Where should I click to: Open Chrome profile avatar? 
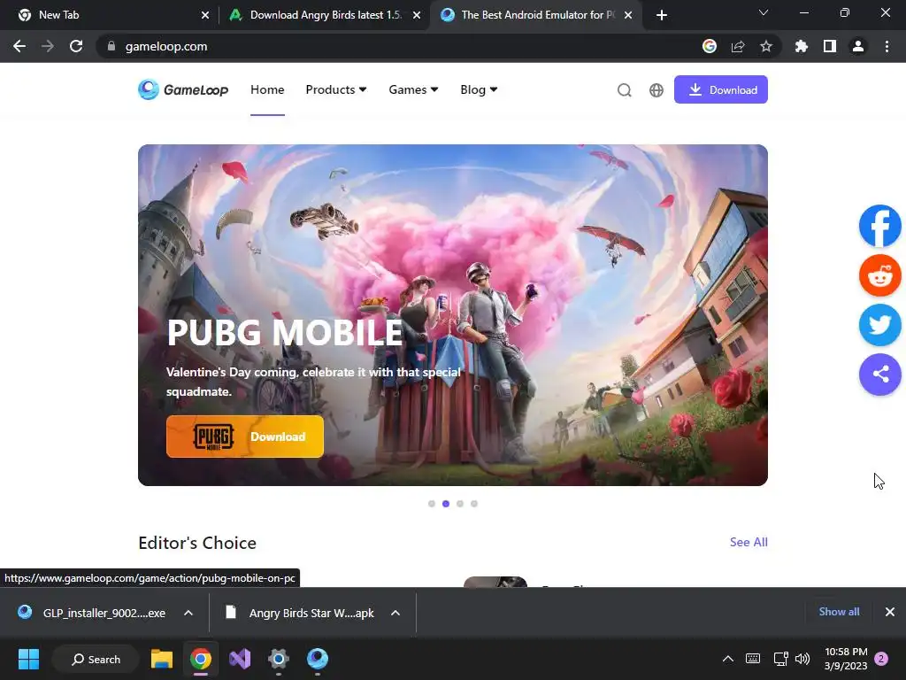(x=858, y=46)
